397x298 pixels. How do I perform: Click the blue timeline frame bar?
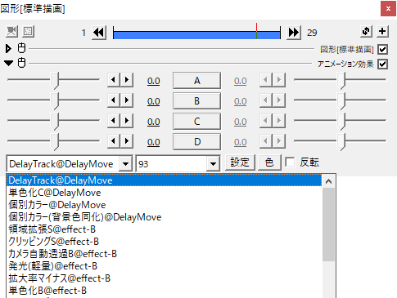click(196, 35)
